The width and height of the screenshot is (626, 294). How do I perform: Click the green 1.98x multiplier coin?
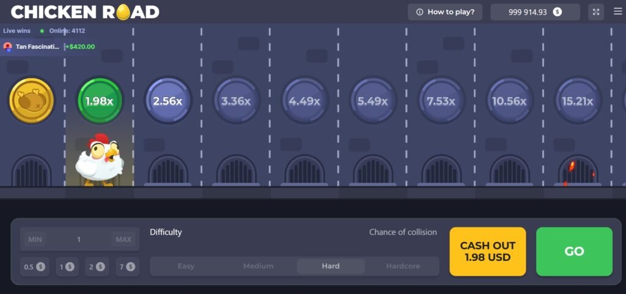pyautogui.click(x=99, y=101)
